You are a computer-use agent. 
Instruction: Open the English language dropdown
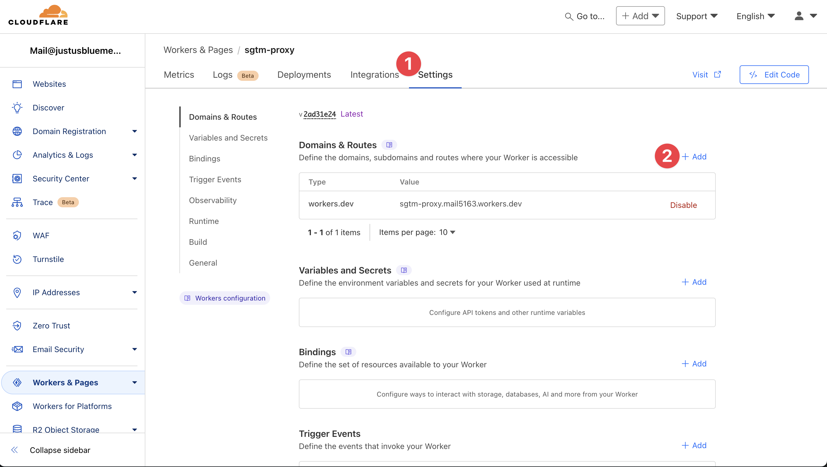[x=755, y=16]
